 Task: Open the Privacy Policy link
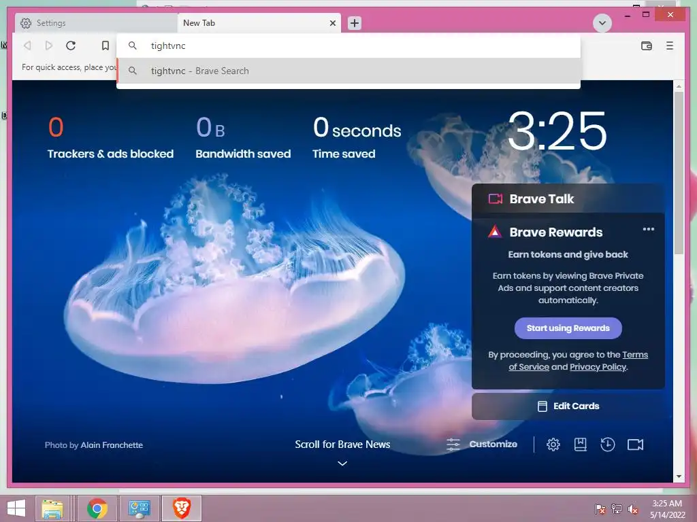click(598, 367)
